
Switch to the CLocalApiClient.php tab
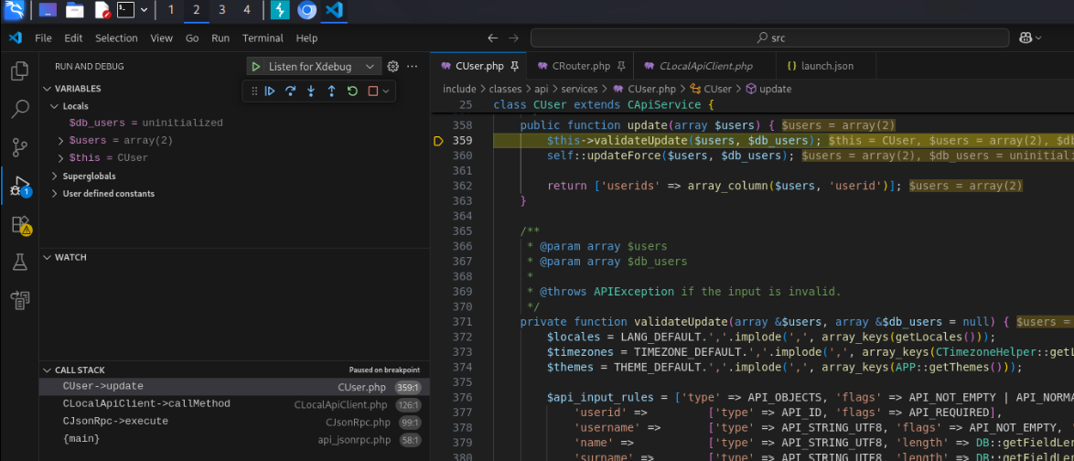(x=704, y=67)
